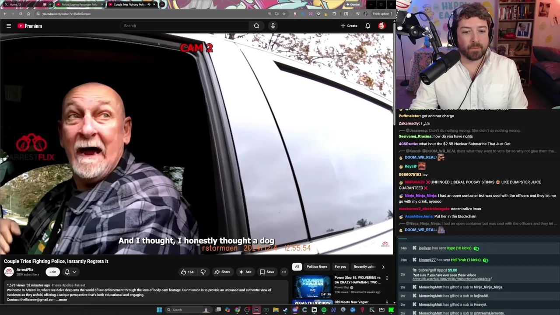Open ArrestFlix channel name link

click(x=25, y=270)
